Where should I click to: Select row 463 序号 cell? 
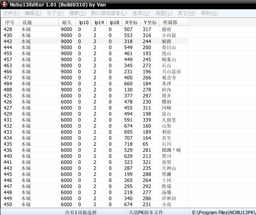tap(8, 66)
